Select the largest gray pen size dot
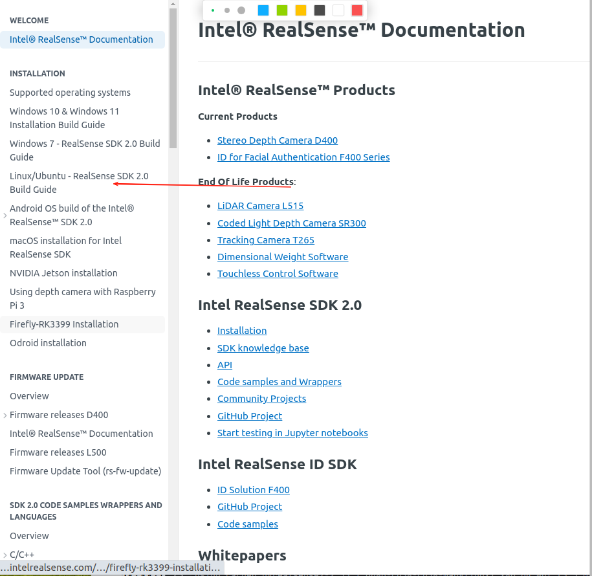Viewport: 592px width, 576px height. click(x=241, y=10)
